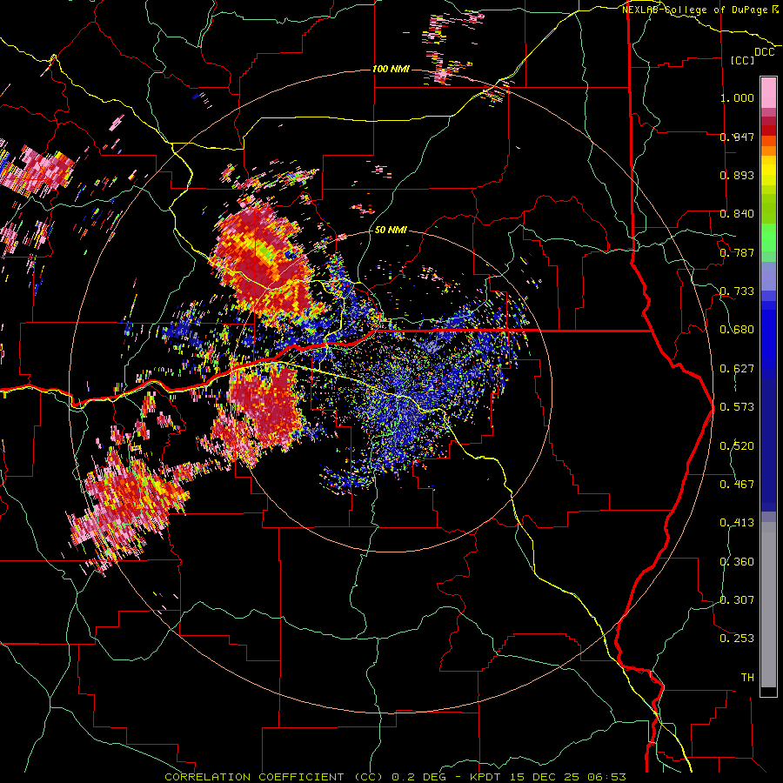Click the 50 NMI range ring label
Screen dimensions: 783x783
[391, 231]
